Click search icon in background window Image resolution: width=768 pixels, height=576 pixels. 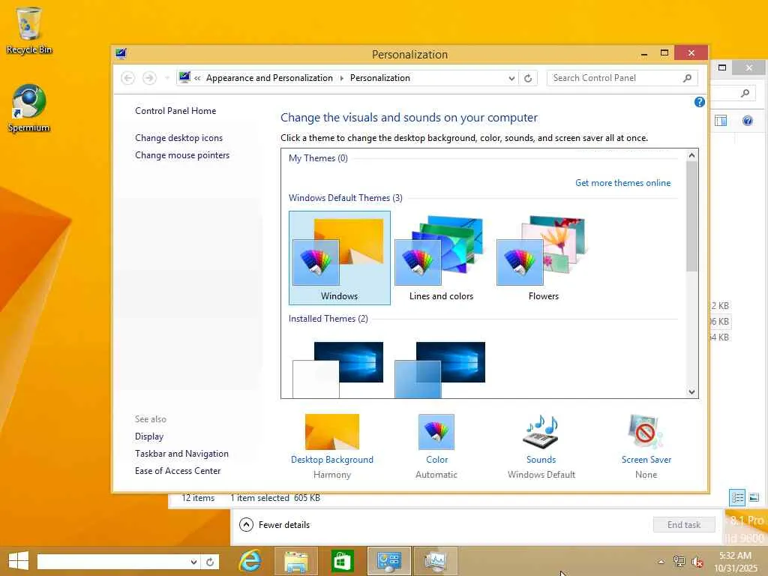pos(745,93)
